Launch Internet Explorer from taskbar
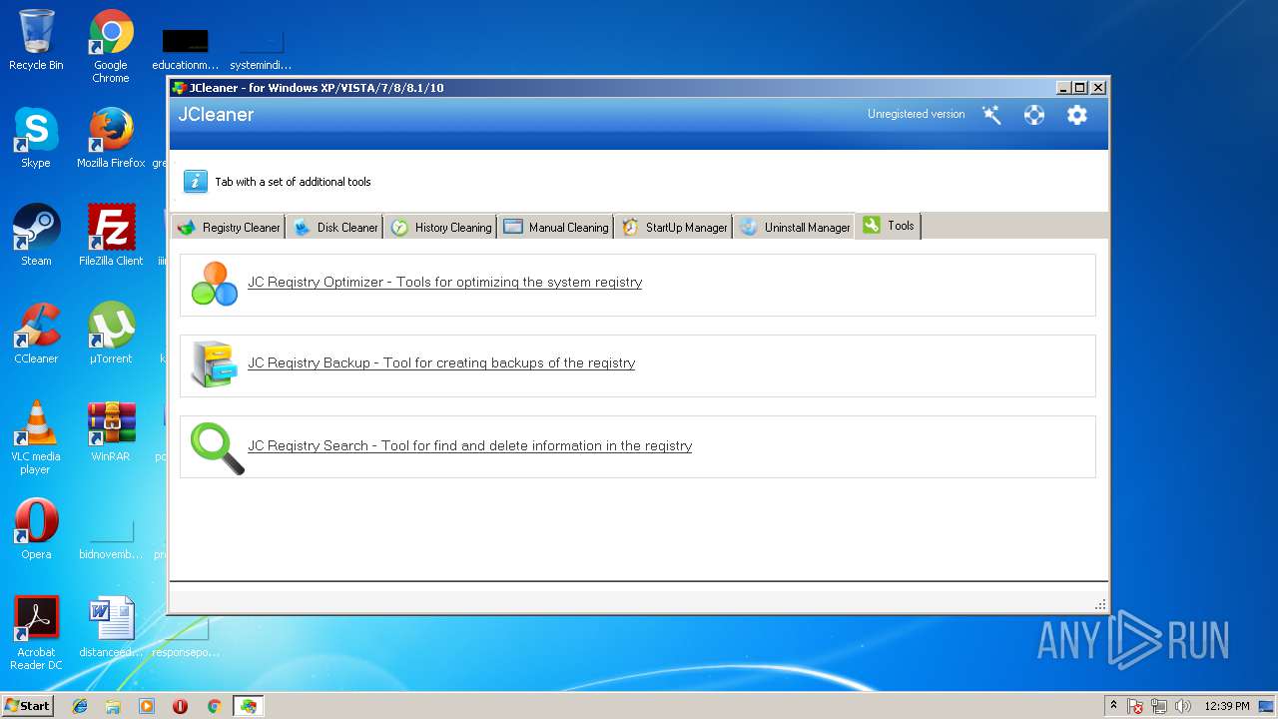1278x719 pixels. point(80,706)
